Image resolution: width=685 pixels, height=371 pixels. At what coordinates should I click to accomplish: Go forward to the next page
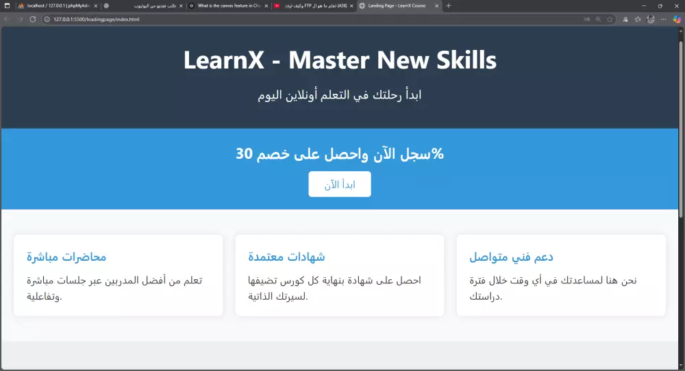point(20,19)
